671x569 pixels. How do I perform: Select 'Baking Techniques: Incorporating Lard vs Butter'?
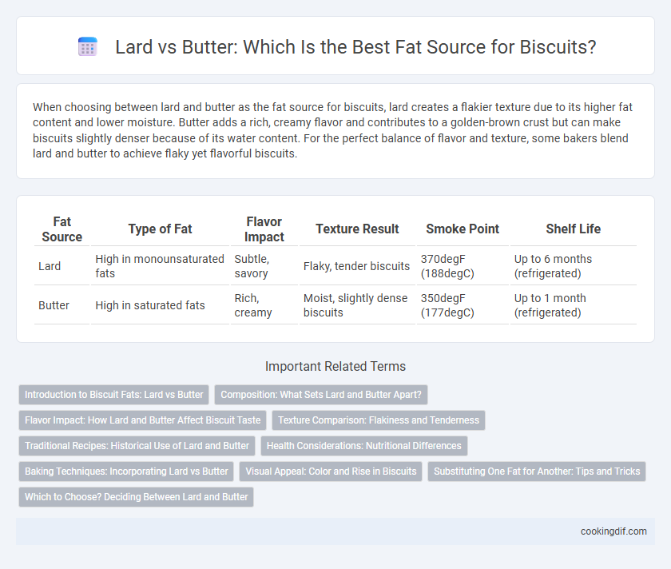point(126,472)
